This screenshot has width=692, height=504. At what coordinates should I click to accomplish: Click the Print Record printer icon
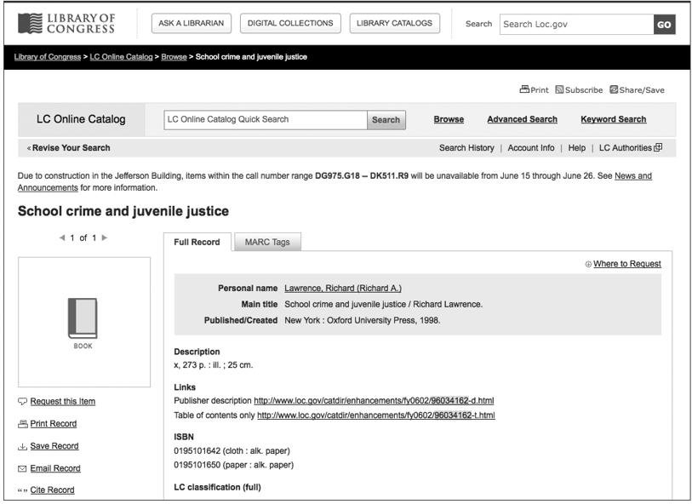(x=22, y=424)
